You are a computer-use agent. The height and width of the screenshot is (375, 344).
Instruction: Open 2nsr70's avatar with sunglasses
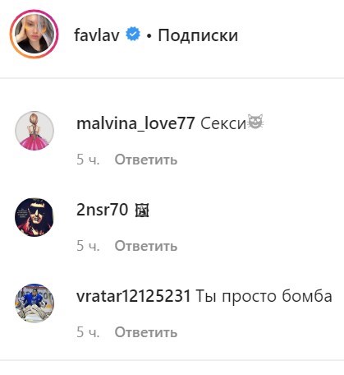tap(34, 217)
